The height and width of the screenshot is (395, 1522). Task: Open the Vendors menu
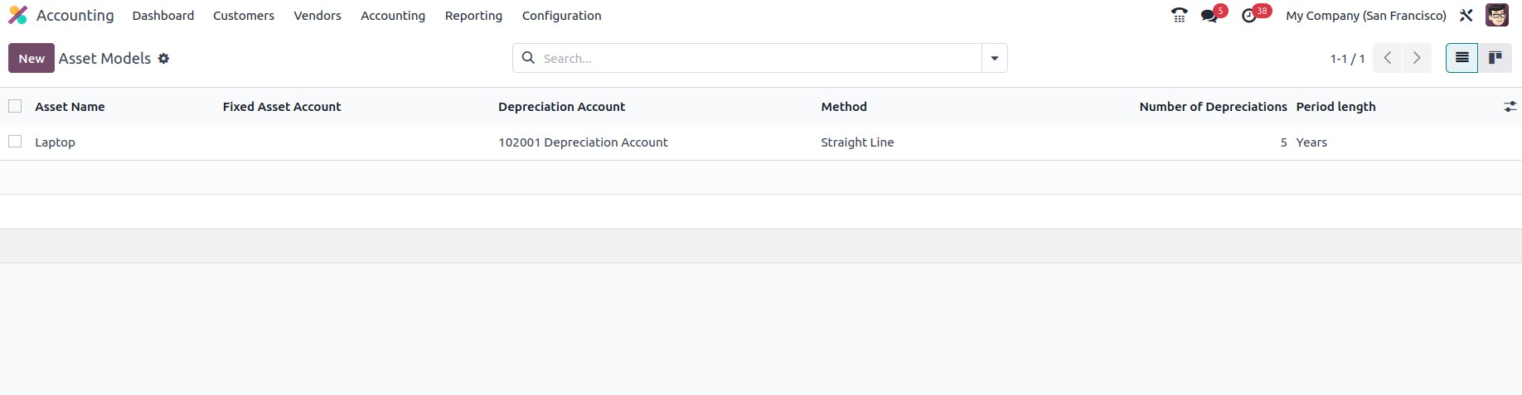(317, 16)
